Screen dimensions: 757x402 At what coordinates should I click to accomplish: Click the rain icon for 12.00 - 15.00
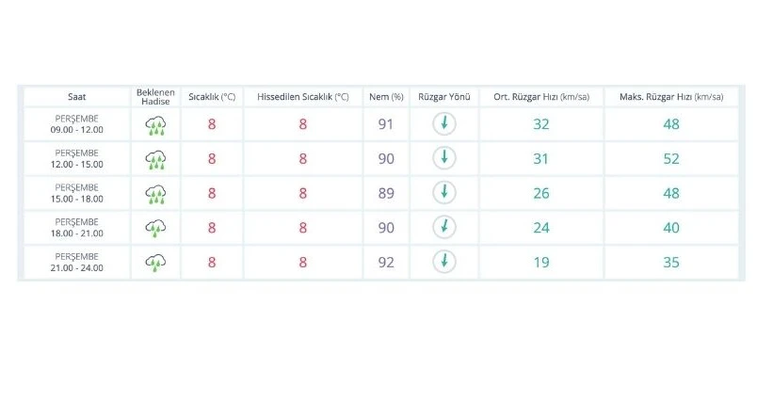point(155,159)
